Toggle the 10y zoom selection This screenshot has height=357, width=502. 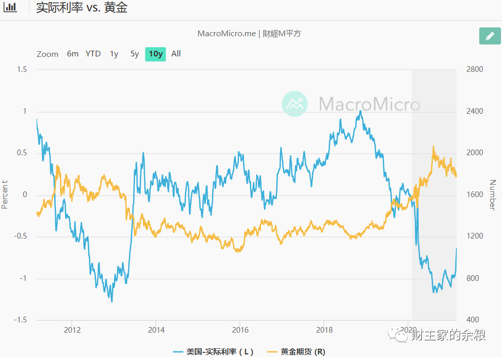pyautogui.click(x=155, y=53)
